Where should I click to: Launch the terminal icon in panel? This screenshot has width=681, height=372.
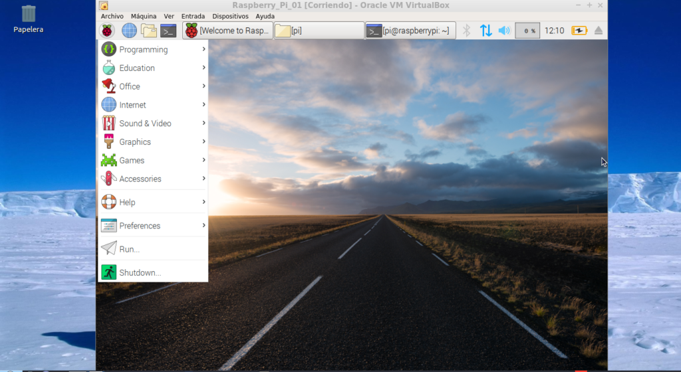(x=168, y=31)
